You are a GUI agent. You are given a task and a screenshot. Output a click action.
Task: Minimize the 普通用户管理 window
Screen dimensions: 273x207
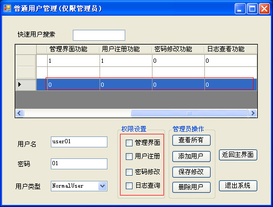(x=240, y=8)
